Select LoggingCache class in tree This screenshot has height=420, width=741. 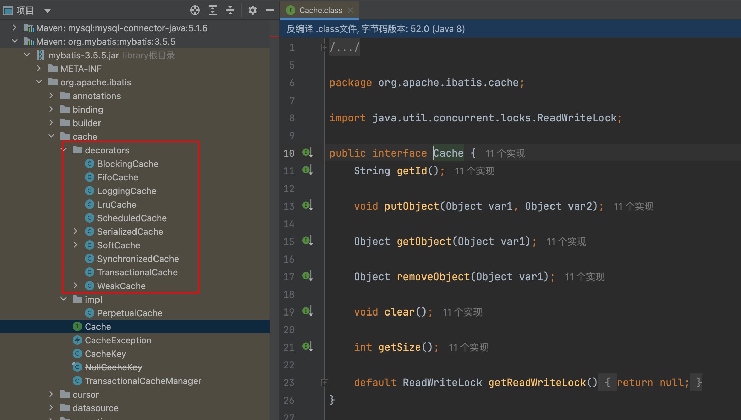click(127, 191)
